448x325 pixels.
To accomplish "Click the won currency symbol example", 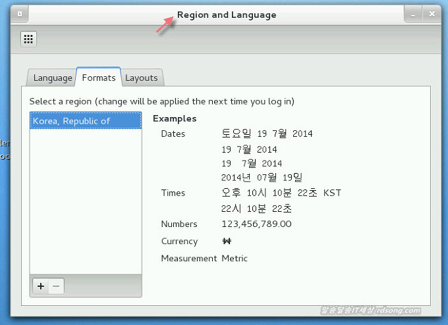I will point(227,241).
